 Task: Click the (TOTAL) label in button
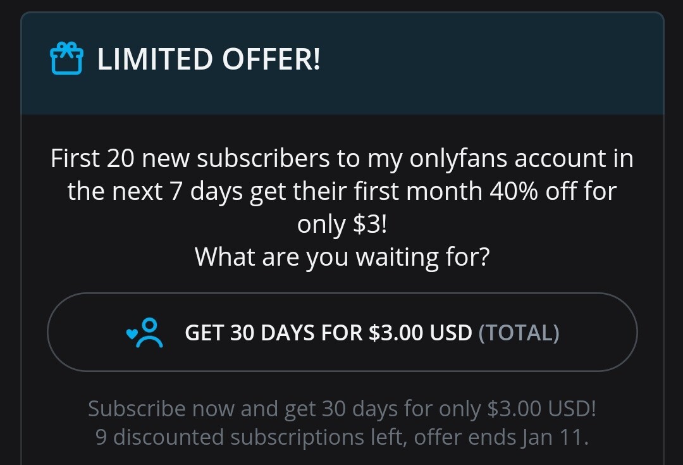pyautogui.click(x=519, y=332)
